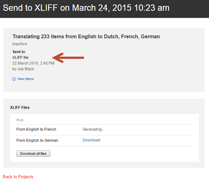The image size is (209, 181).
Task: Select the From English to French row
Action: (x=36, y=129)
